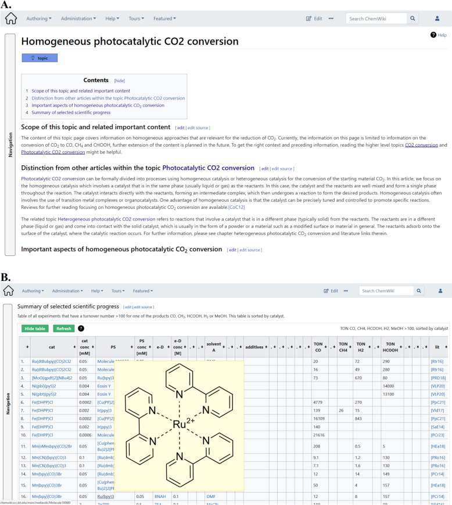
Task: Click the search magnifier button in panel A
Action: pyautogui.click(x=412, y=19)
